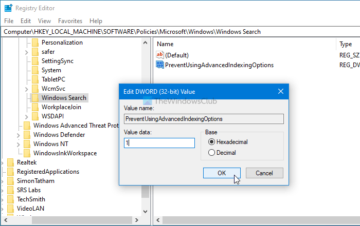360x226 pixels.
Task: Open the Edit menu
Action: (26, 21)
